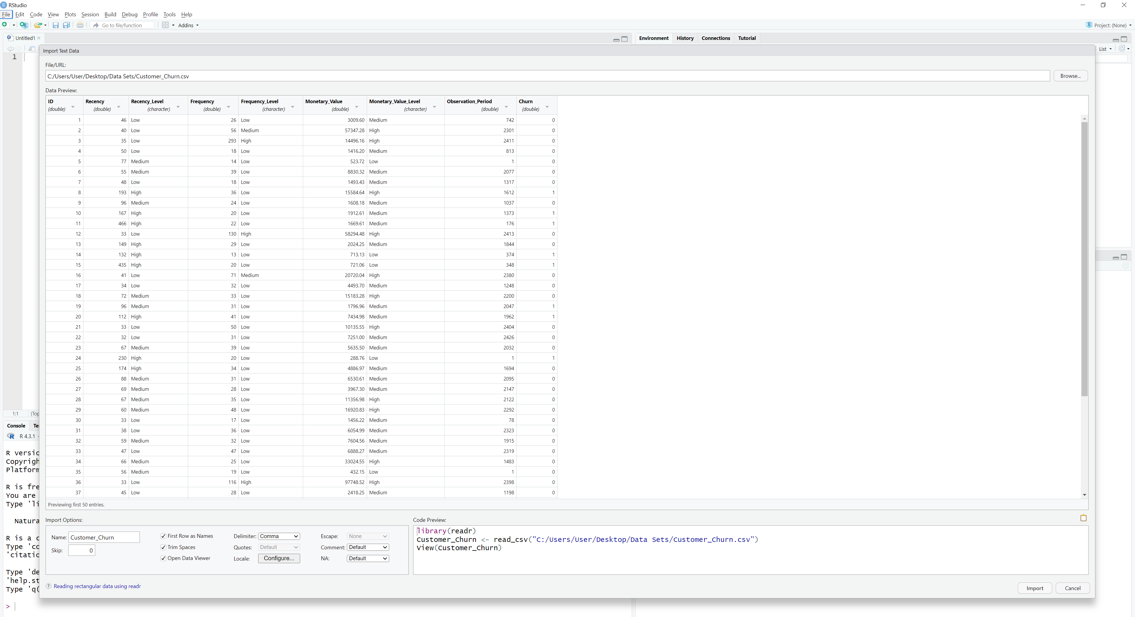The image size is (1135, 617).
Task: Copy code preview with clipboard icon
Action: [1084, 518]
